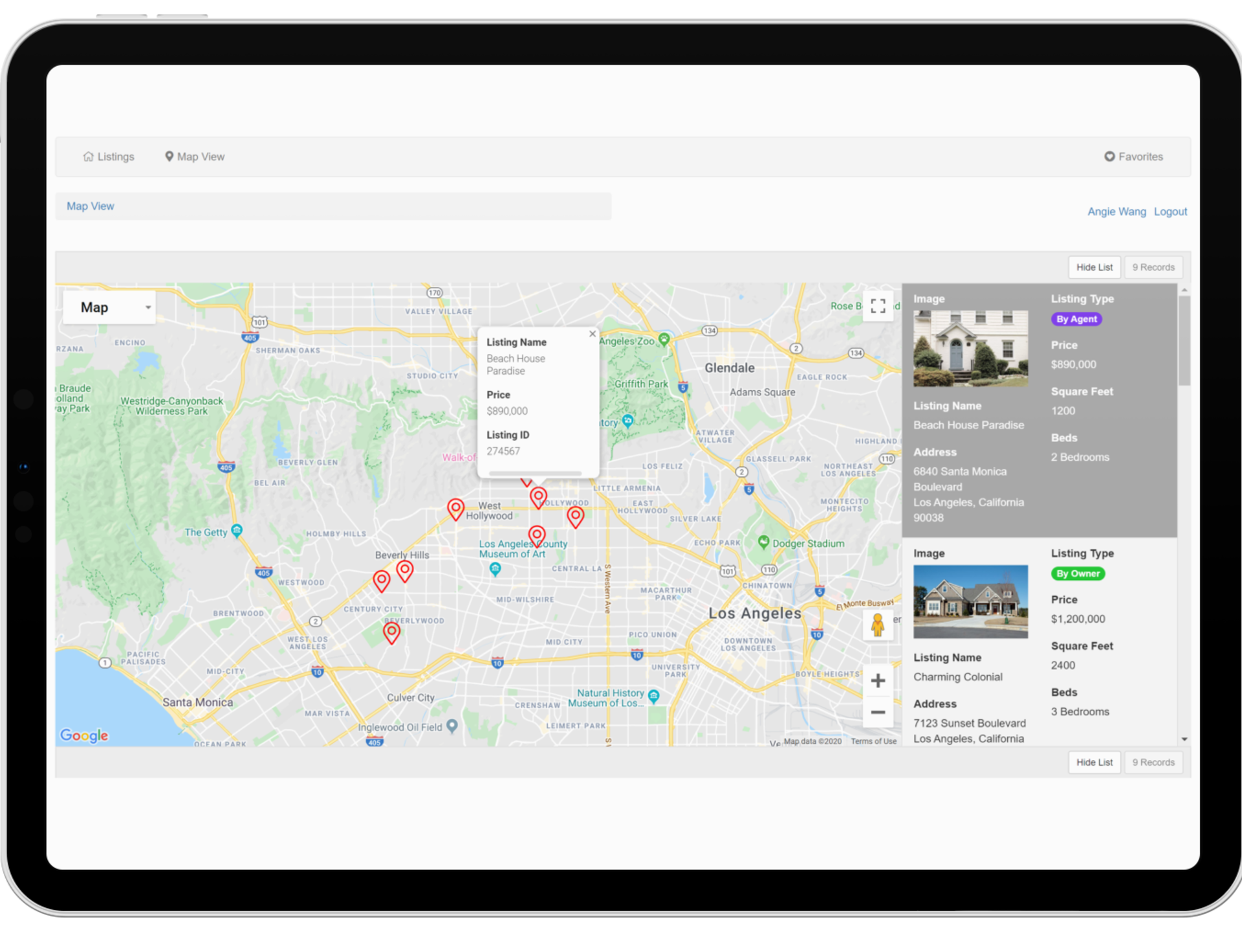Click the By Owner listing type badge
Image resolution: width=1242 pixels, height=932 pixels.
pyautogui.click(x=1078, y=573)
